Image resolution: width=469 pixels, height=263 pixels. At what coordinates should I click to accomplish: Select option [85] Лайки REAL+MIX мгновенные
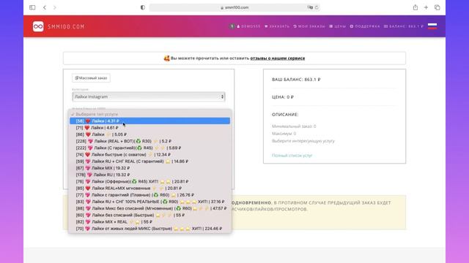pos(149,188)
